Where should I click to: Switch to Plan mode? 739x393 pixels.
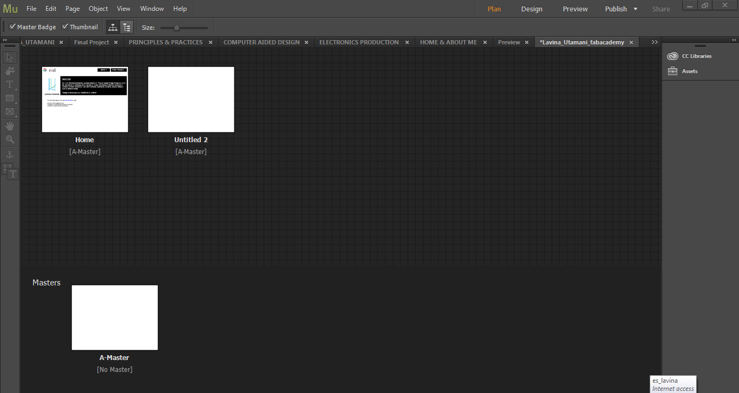pos(494,9)
